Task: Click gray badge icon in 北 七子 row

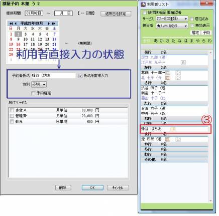Action: pyautogui.click(x=178, y=78)
